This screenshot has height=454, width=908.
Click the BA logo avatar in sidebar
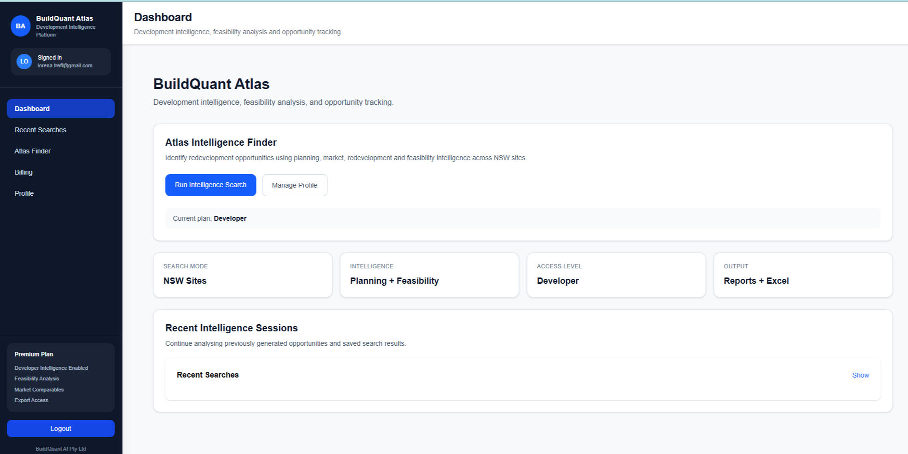point(21,26)
